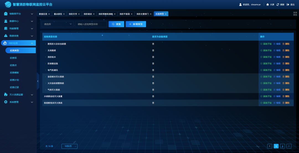Click the 搜索 search button
The height and width of the screenshot is (153, 299).
point(116,24)
